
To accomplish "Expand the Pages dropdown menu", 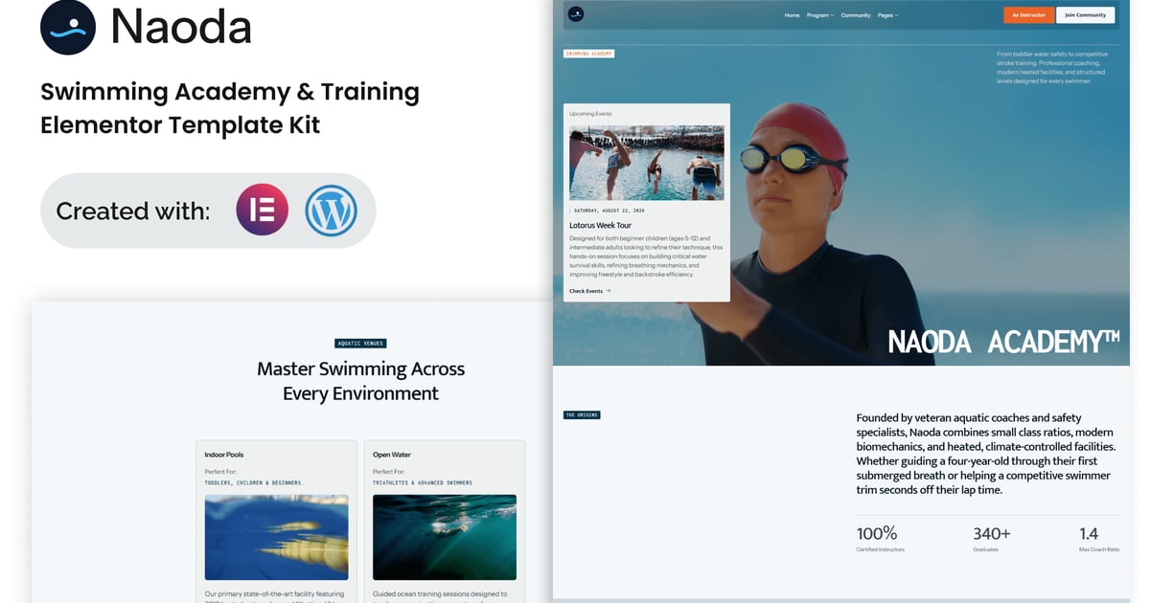I will (888, 15).
